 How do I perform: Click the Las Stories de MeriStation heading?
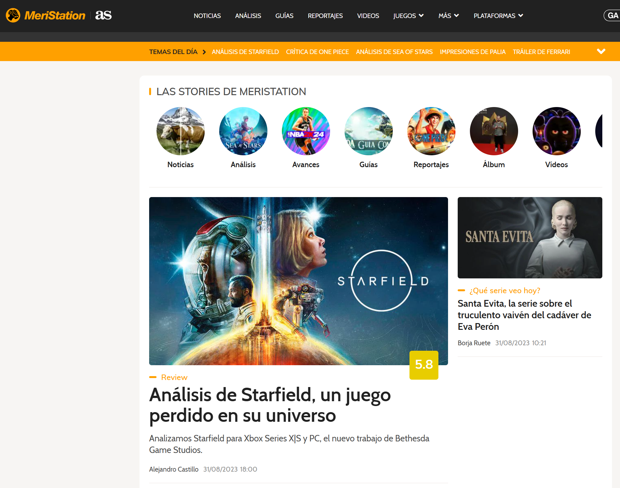[x=231, y=92]
